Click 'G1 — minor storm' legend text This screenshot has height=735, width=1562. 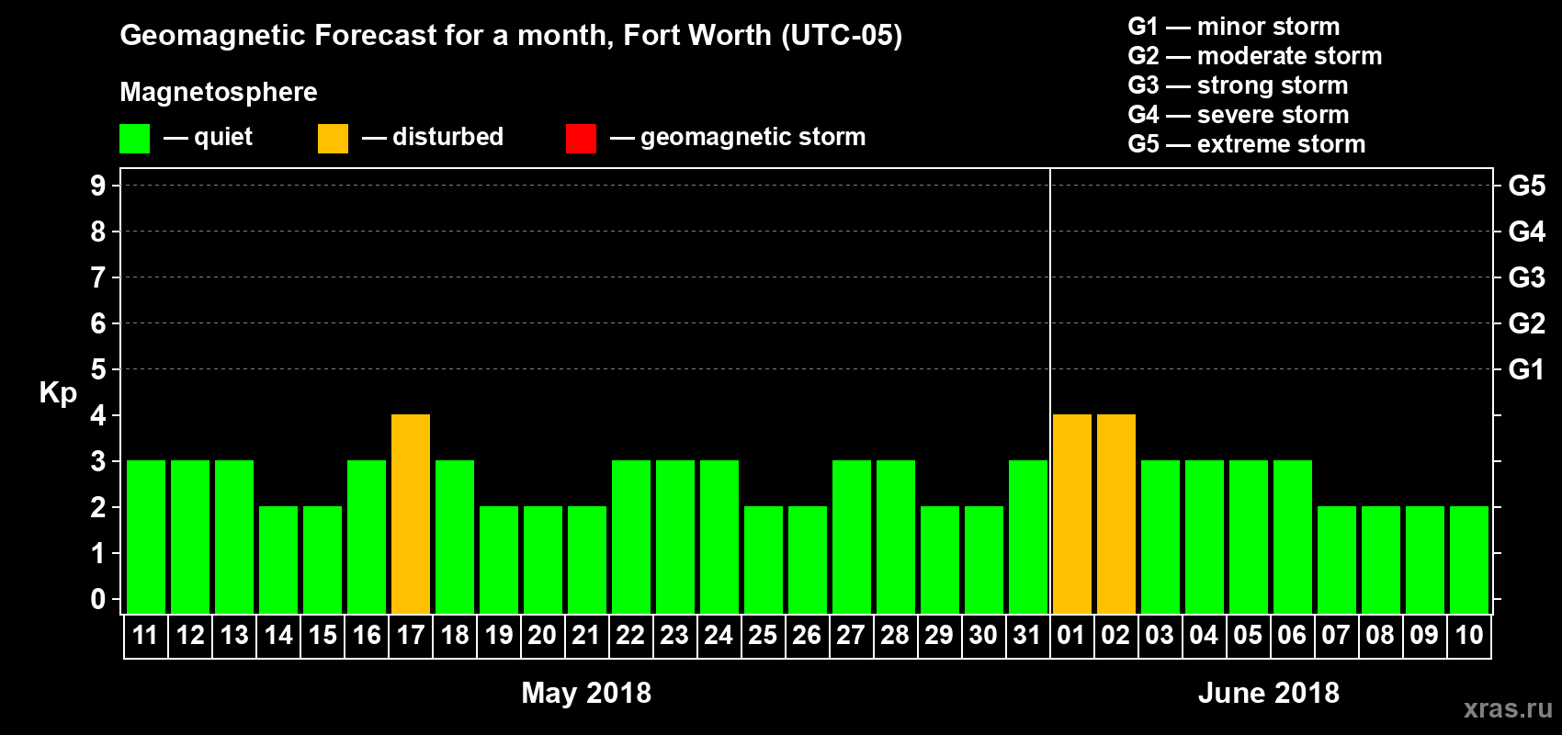1234,27
